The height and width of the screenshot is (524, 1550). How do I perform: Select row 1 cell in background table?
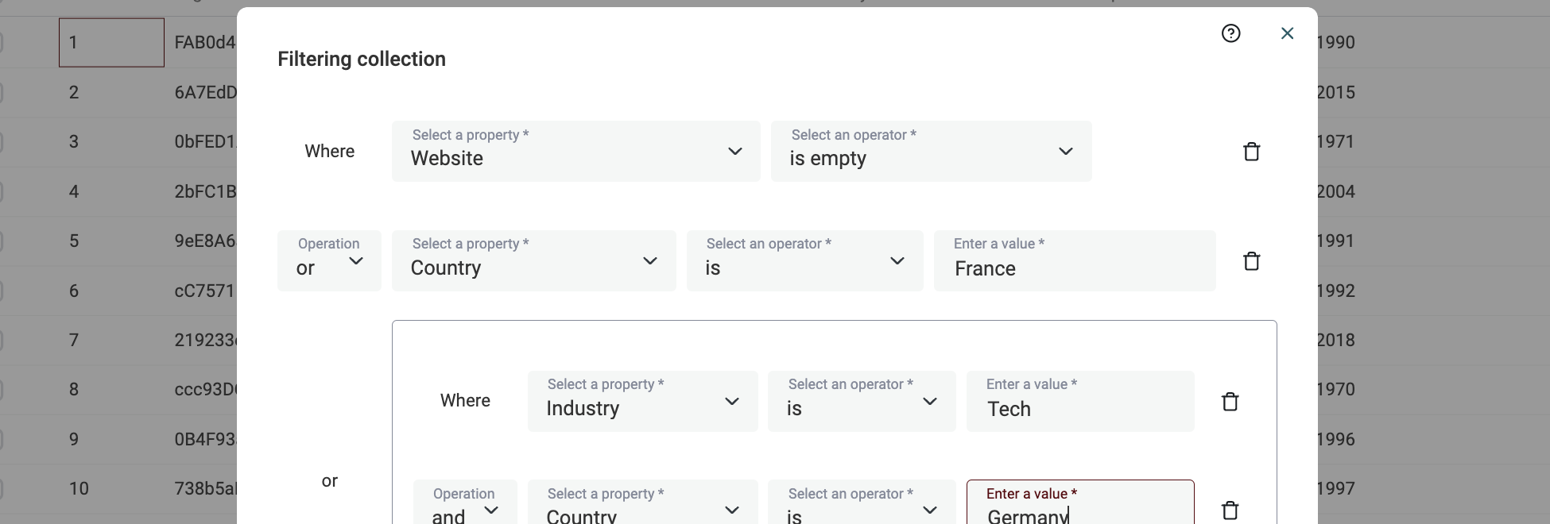111,43
